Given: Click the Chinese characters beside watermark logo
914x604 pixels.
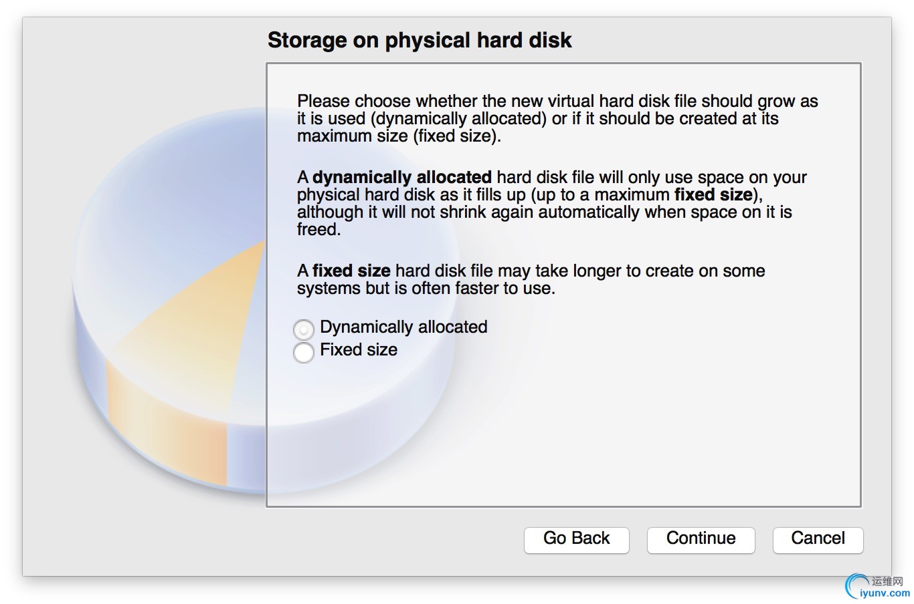Looking at the screenshot, I should tap(887, 581).
